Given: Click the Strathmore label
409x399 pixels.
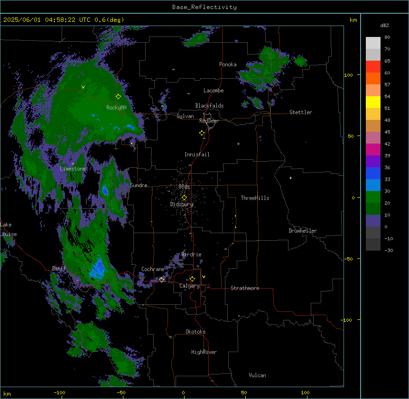Looking at the screenshot, I should pos(245,288).
